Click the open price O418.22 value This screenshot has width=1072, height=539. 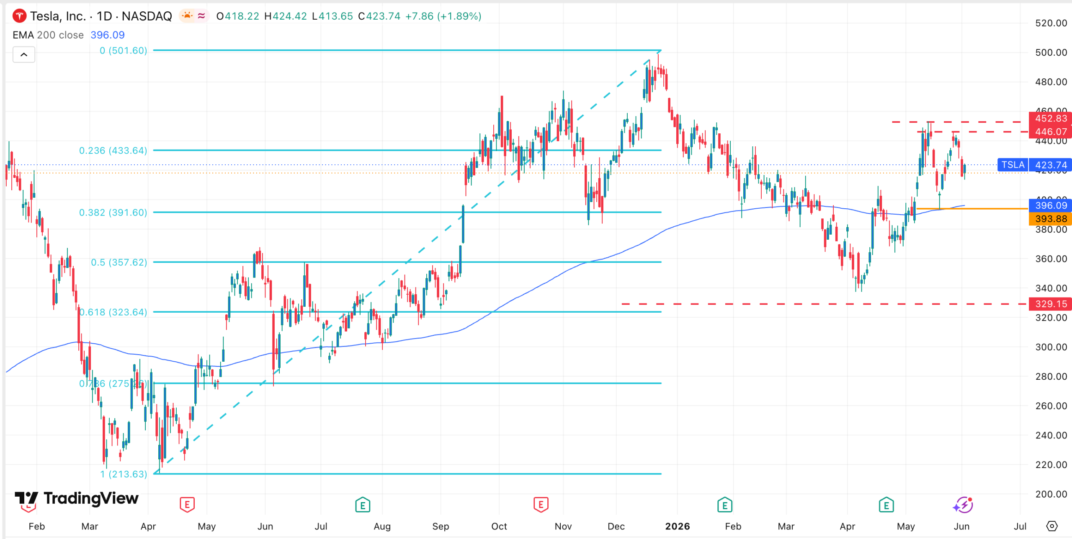[x=238, y=16]
